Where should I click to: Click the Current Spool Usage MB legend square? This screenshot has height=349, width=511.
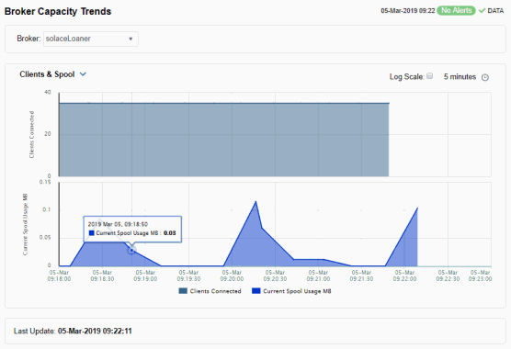[256, 291]
